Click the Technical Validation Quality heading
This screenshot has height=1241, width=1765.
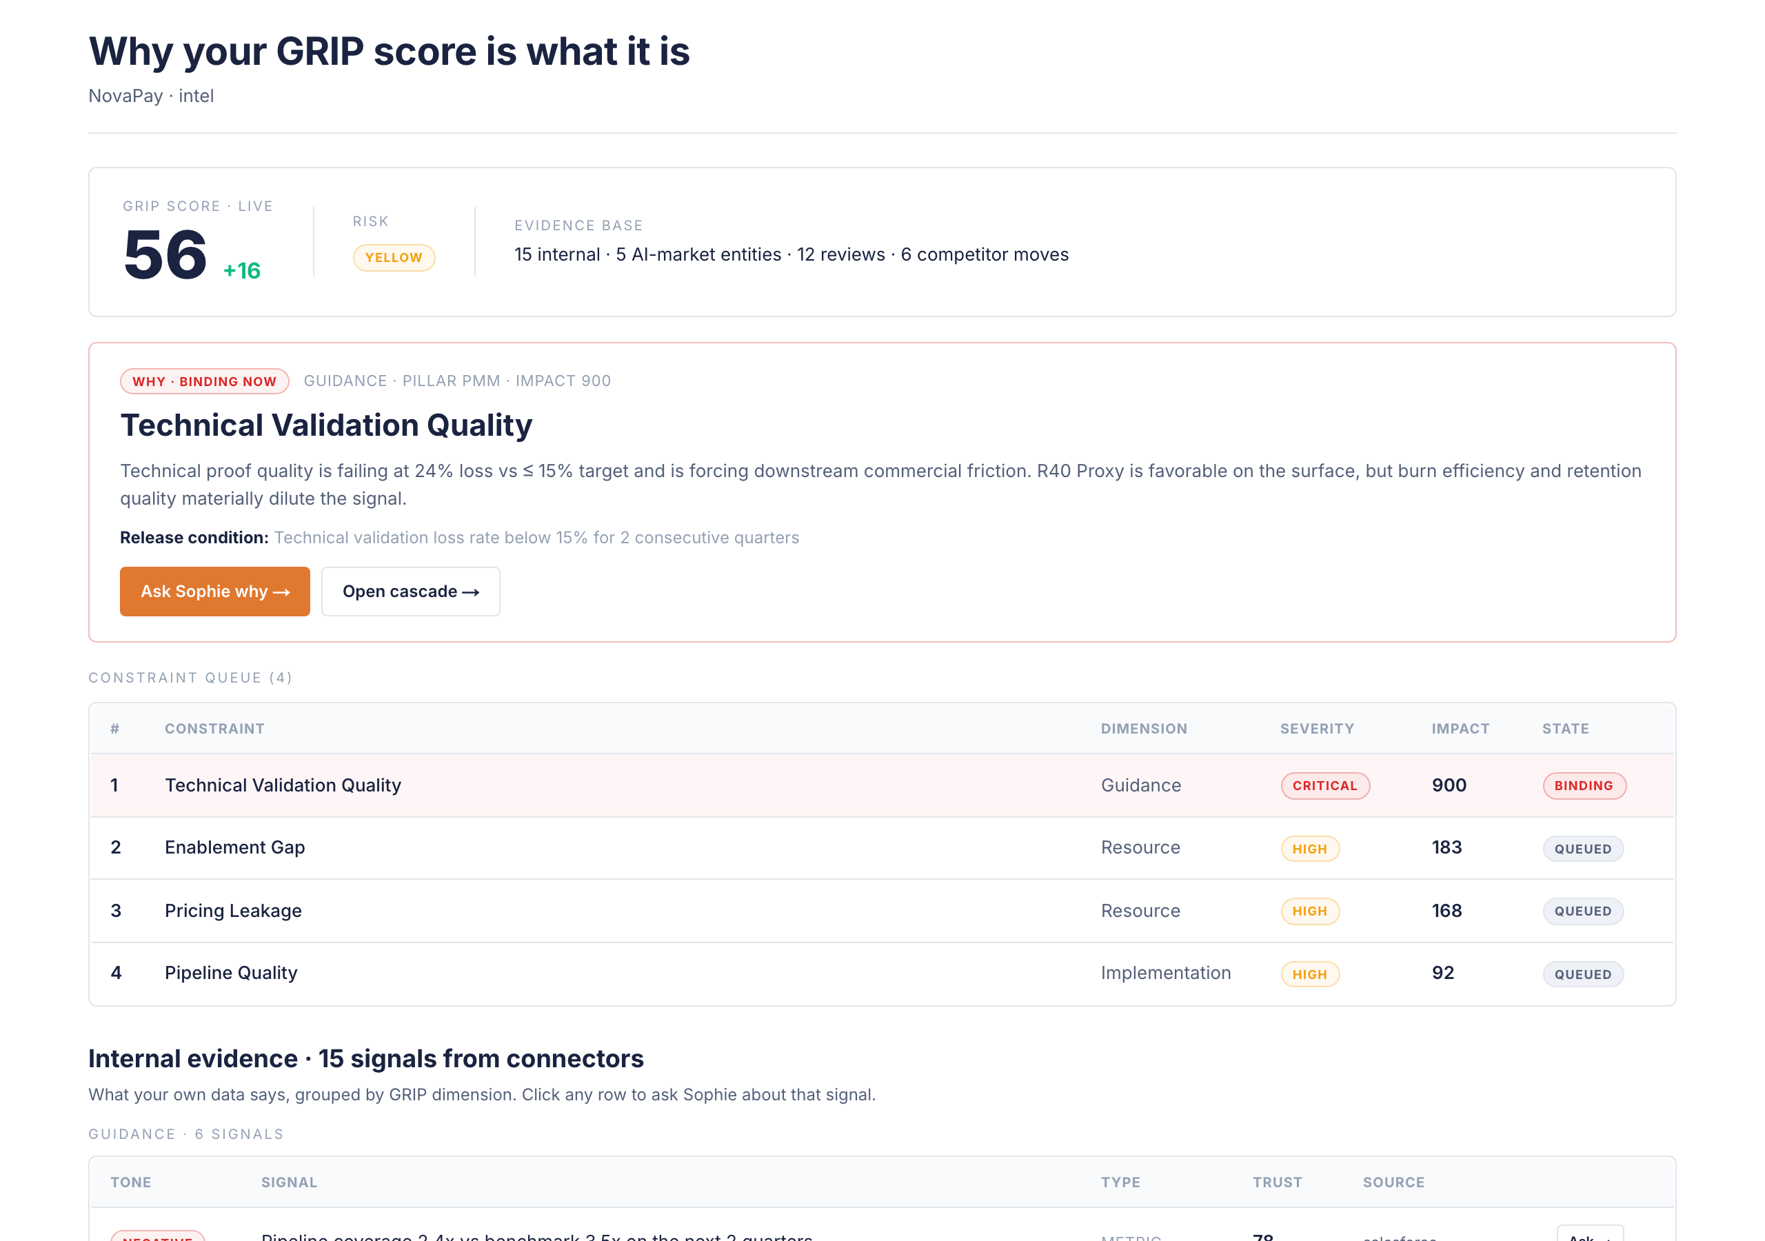[326, 425]
